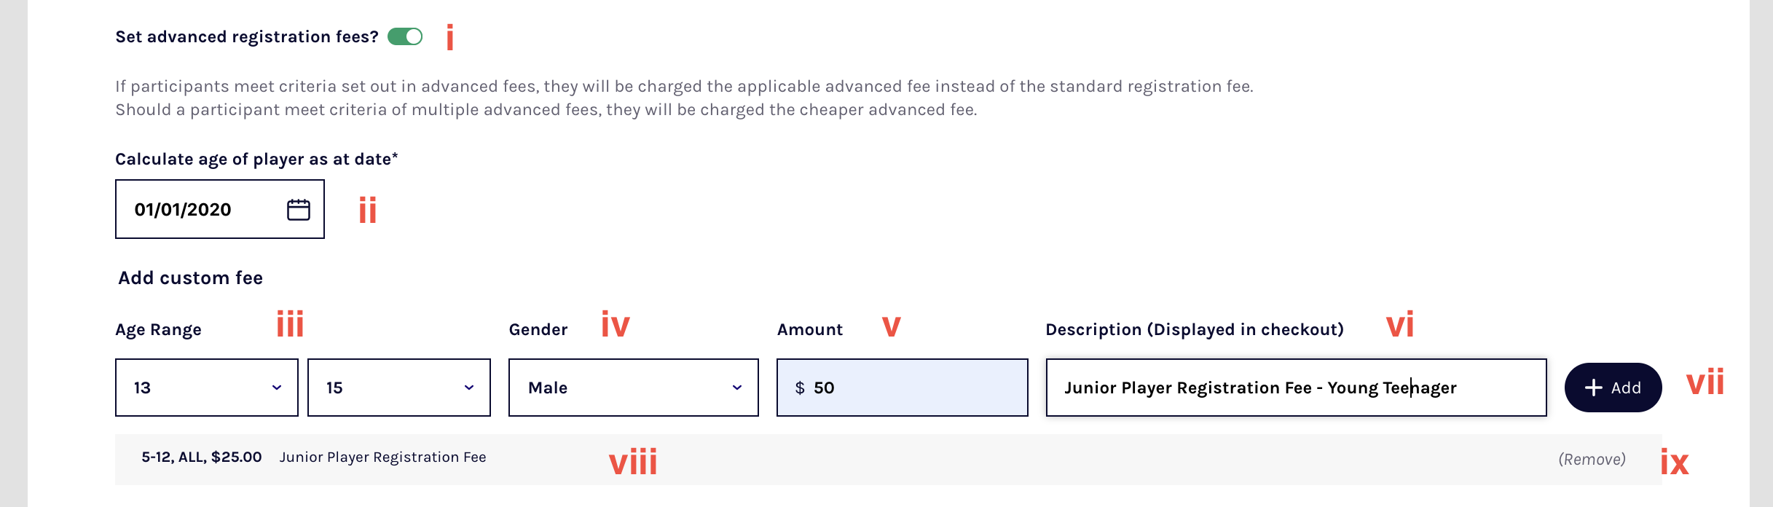
Task: Open the minimum age dropdown showing 13
Action: pyautogui.click(x=207, y=388)
